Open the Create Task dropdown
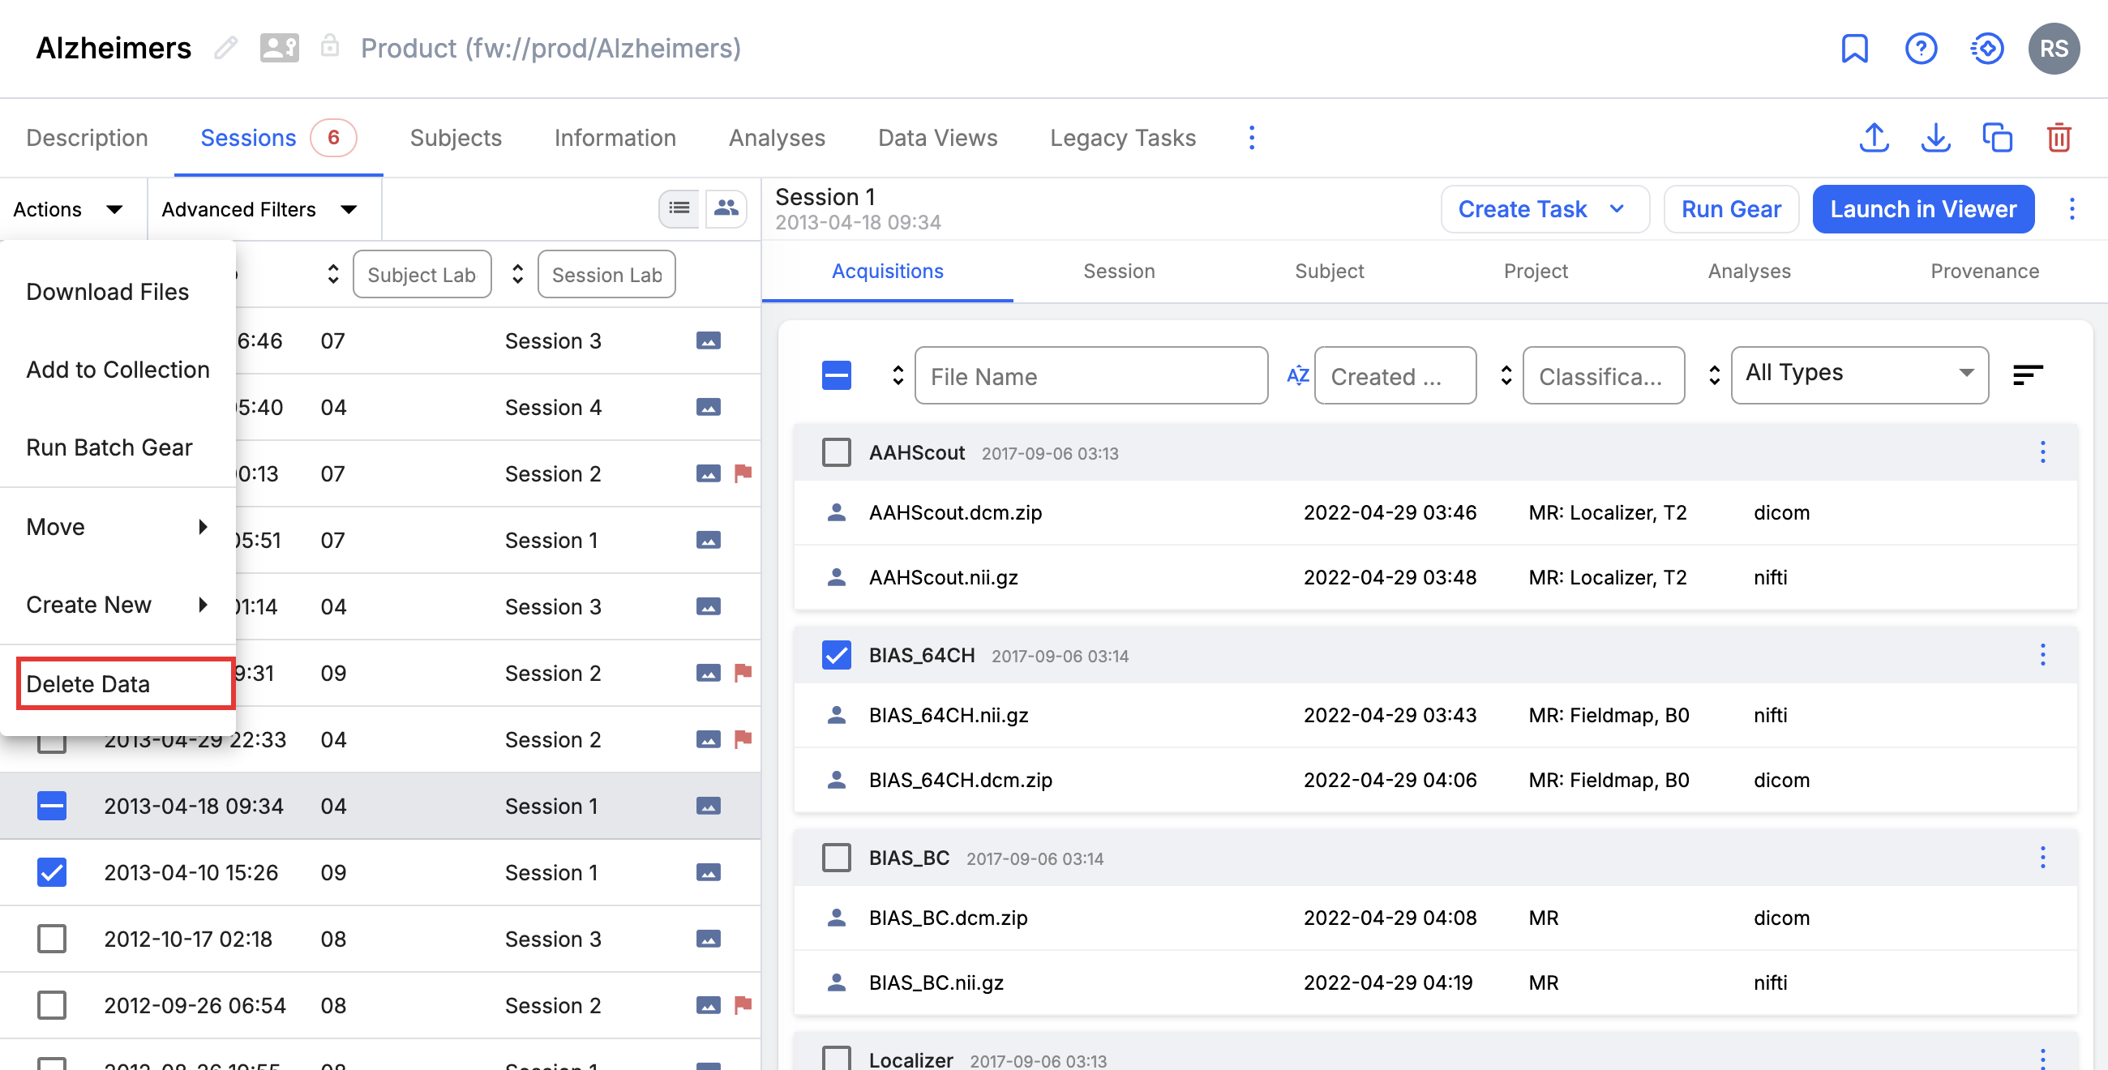This screenshot has width=2108, height=1070. (x=1544, y=209)
